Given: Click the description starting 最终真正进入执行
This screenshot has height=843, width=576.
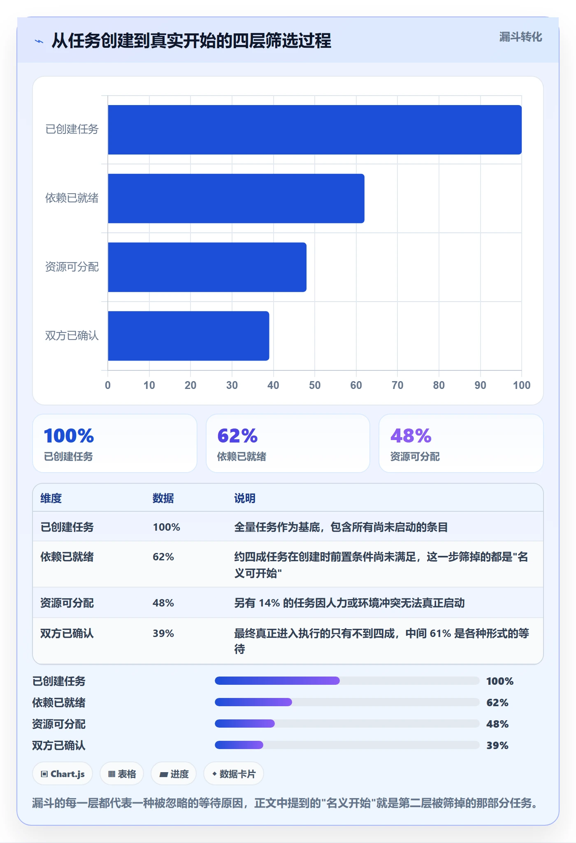Looking at the screenshot, I should point(381,641).
